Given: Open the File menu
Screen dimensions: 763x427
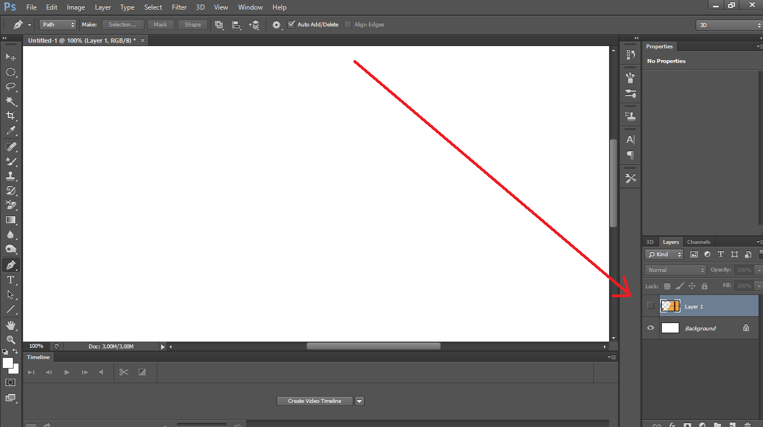Looking at the screenshot, I should (x=31, y=7).
